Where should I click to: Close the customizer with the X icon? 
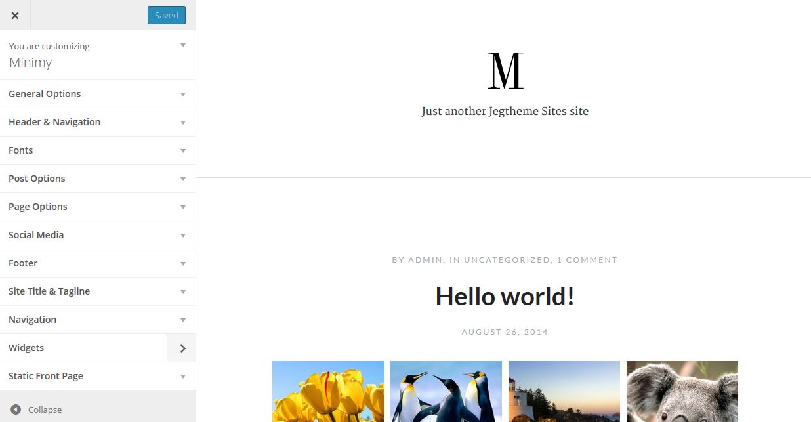click(15, 15)
